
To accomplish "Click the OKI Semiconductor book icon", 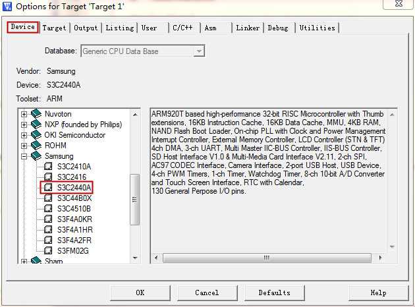I will tap(36, 135).
